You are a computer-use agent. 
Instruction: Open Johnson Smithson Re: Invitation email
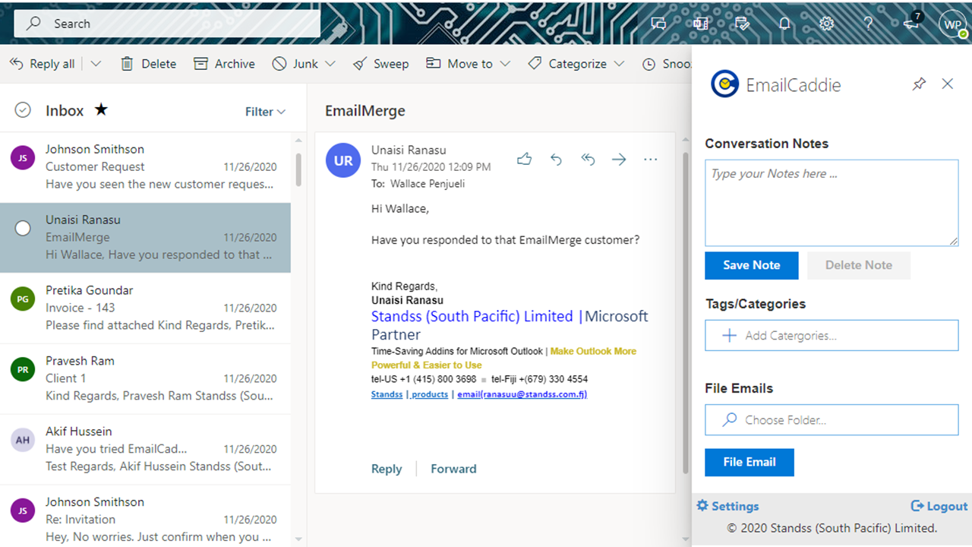tap(145, 517)
